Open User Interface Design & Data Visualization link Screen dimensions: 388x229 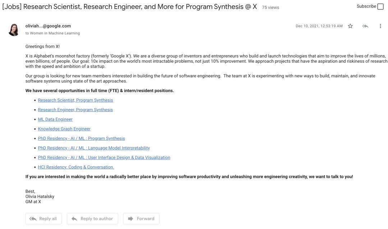pyautogui.click(x=104, y=158)
